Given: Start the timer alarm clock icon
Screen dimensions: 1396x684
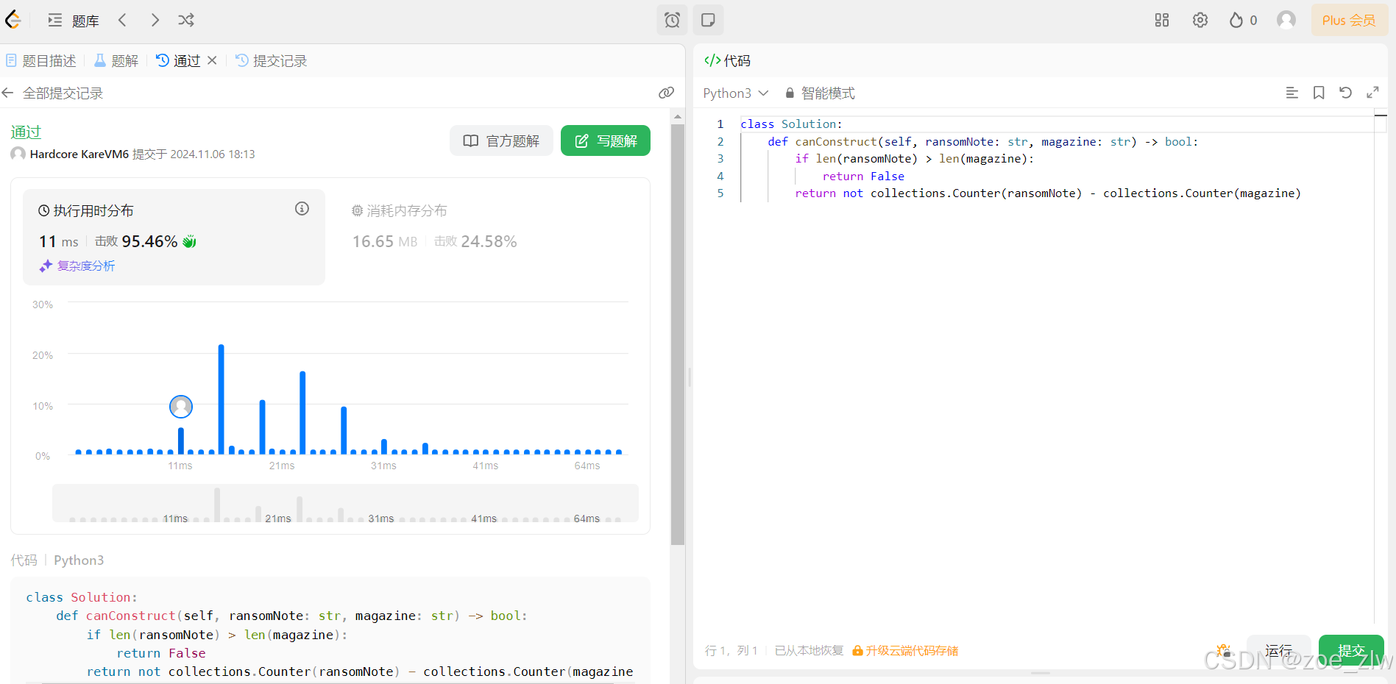Looking at the screenshot, I should click(x=672, y=20).
